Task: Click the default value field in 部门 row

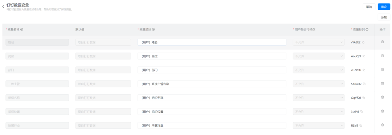Action: coord(103,70)
